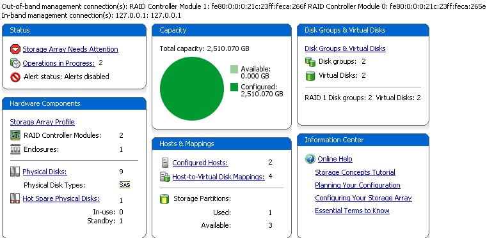494x238 pixels.
Task: Click the Enclosures icon
Action: [15, 149]
